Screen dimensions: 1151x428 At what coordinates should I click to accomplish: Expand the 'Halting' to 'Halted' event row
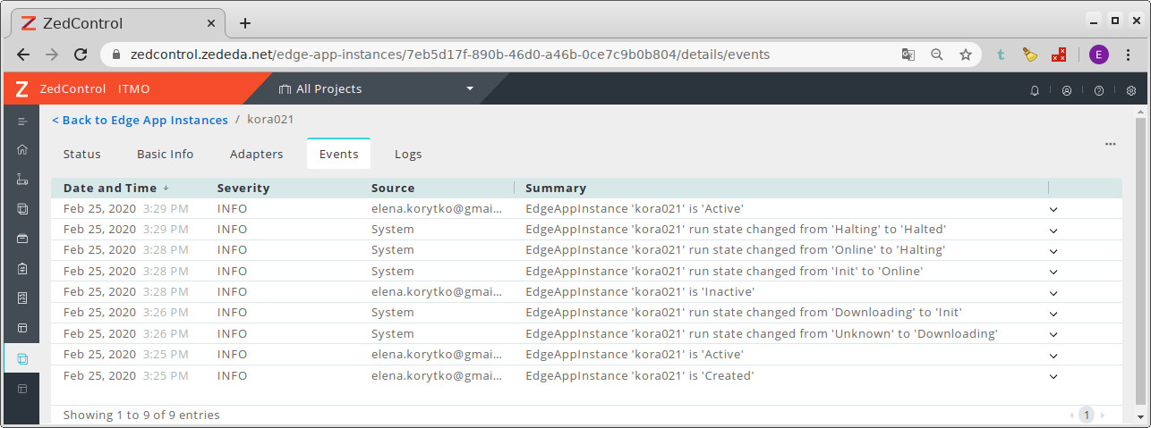click(1053, 231)
